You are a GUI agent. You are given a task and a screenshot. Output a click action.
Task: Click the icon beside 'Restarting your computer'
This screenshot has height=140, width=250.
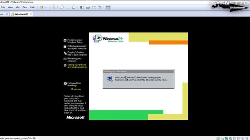click(x=65, y=59)
